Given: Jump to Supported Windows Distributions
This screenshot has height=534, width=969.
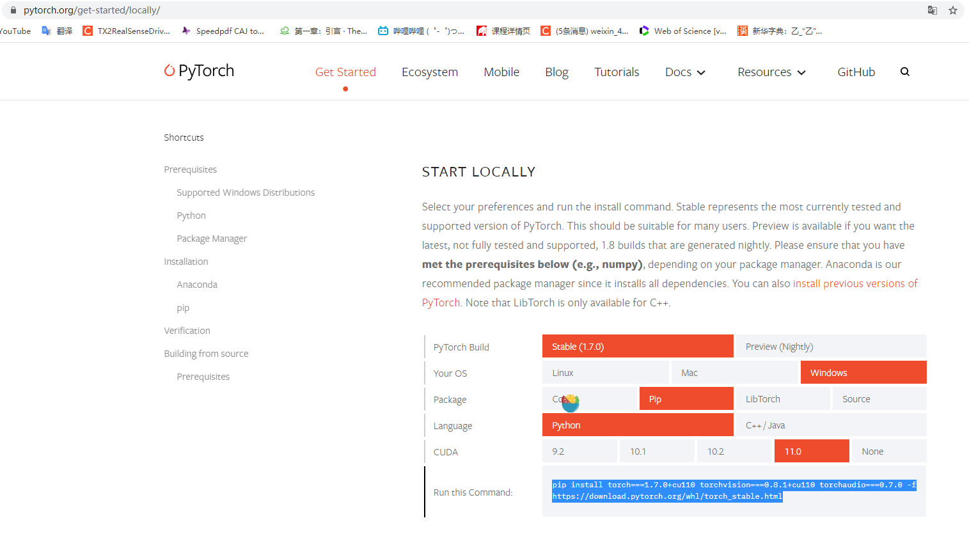Looking at the screenshot, I should (246, 192).
